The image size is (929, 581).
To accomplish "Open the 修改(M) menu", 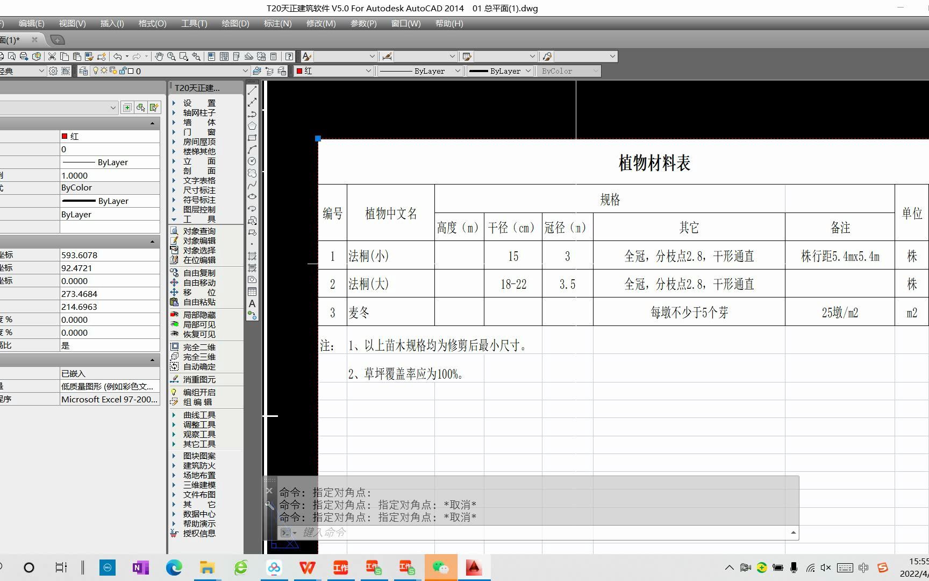I will click(321, 23).
